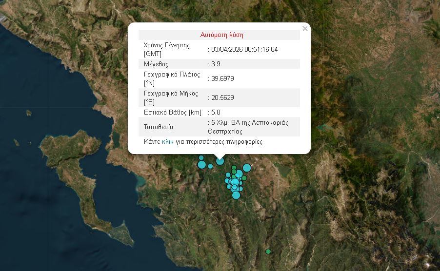Click the 'Μέγεθος' label in the popup
This screenshot has width=440, height=271.
pyautogui.click(x=156, y=64)
